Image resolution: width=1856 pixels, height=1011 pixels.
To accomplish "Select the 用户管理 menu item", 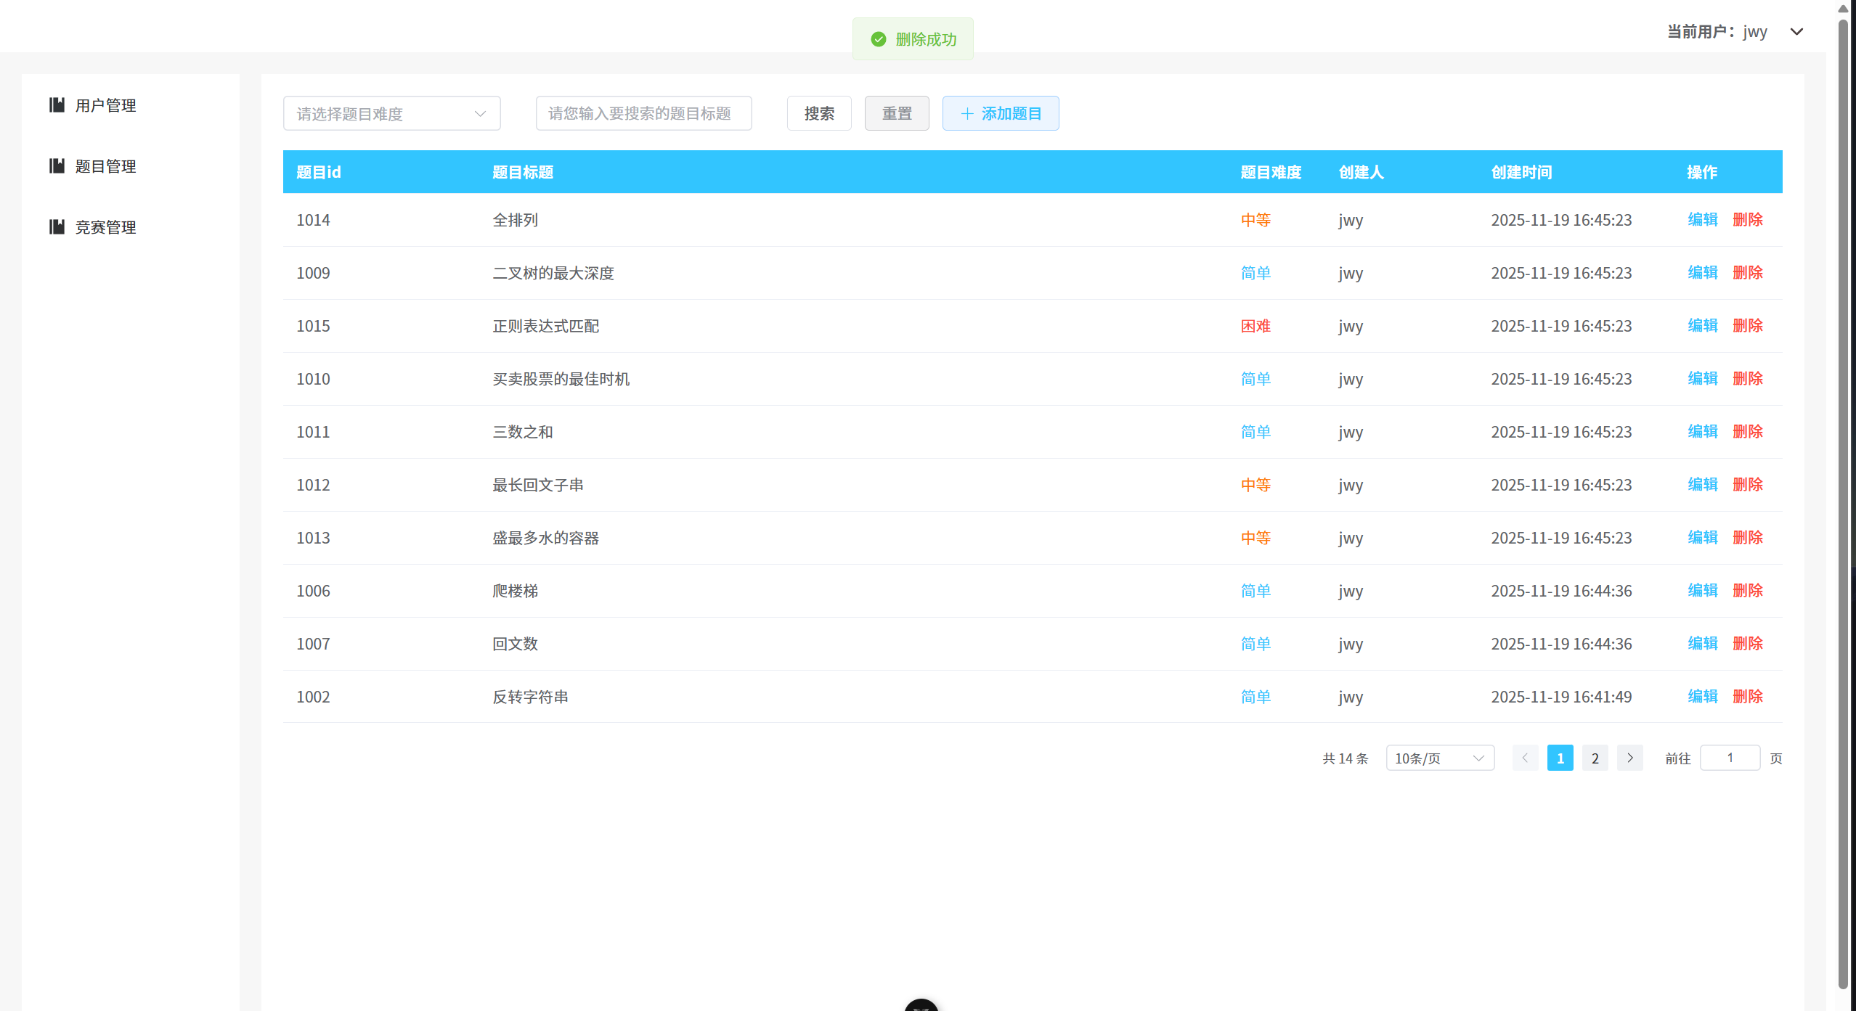I will point(105,105).
